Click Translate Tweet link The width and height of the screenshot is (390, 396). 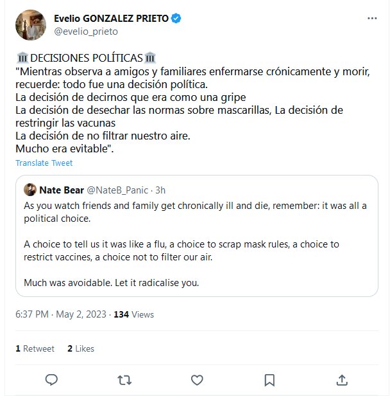[44, 163]
